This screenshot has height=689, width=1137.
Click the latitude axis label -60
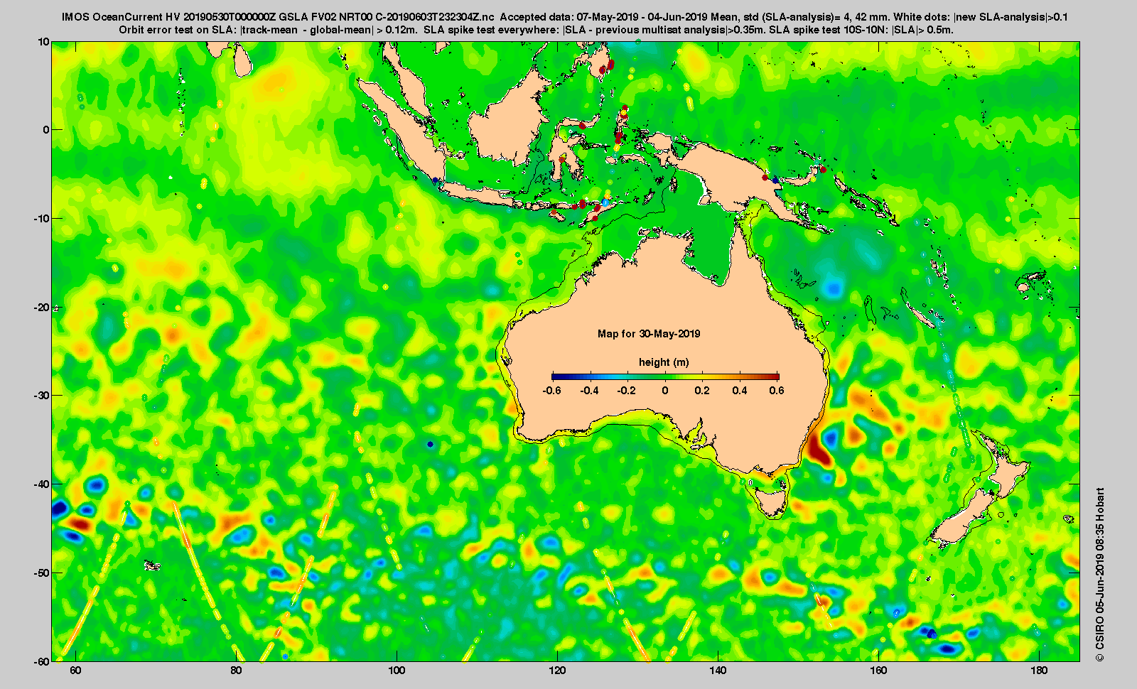tap(41, 661)
